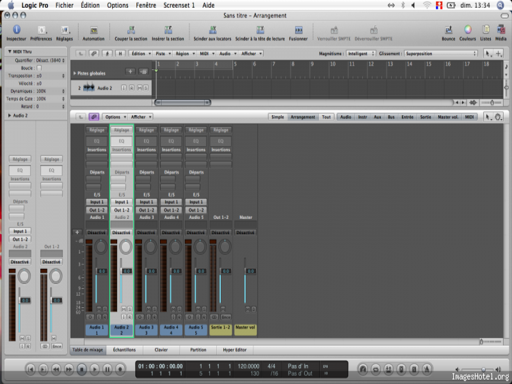Open mixer Options dropdown
Screen dimensions: 512x384
point(115,117)
